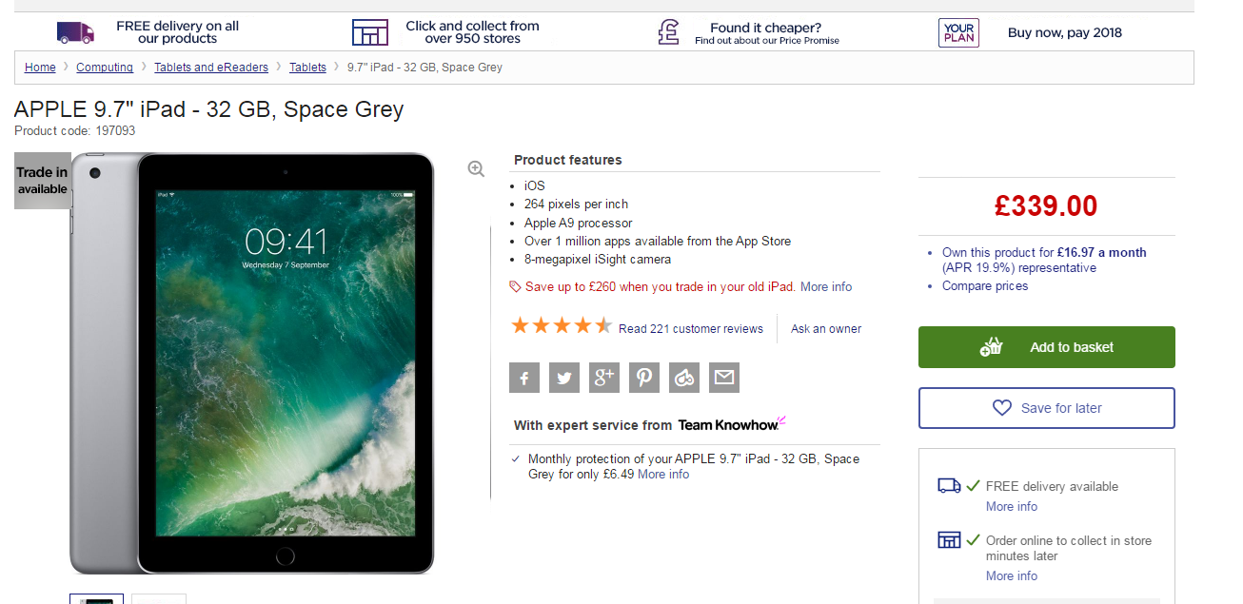Click the Price Promise pound icon
Image resolution: width=1243 pixels, height=604 pixels.
click(669, 32)
